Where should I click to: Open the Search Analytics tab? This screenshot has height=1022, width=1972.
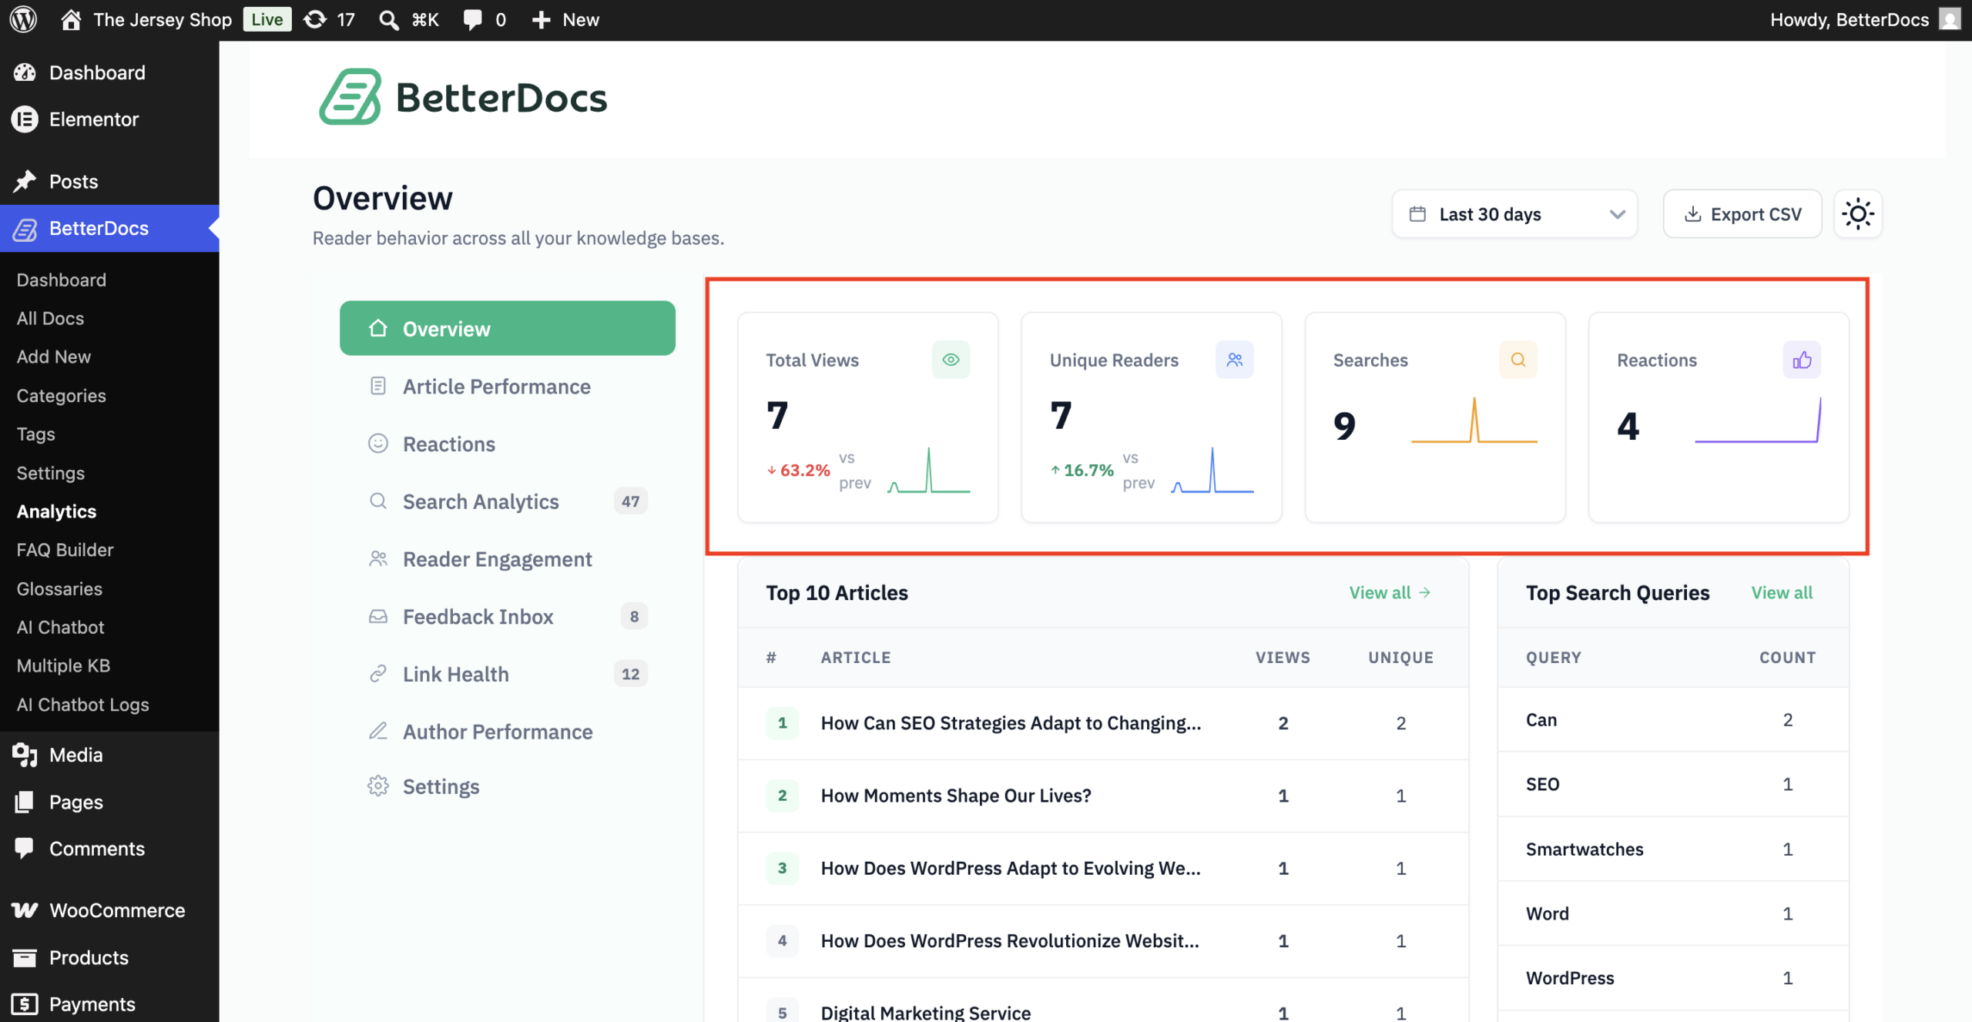pos(508,501)
